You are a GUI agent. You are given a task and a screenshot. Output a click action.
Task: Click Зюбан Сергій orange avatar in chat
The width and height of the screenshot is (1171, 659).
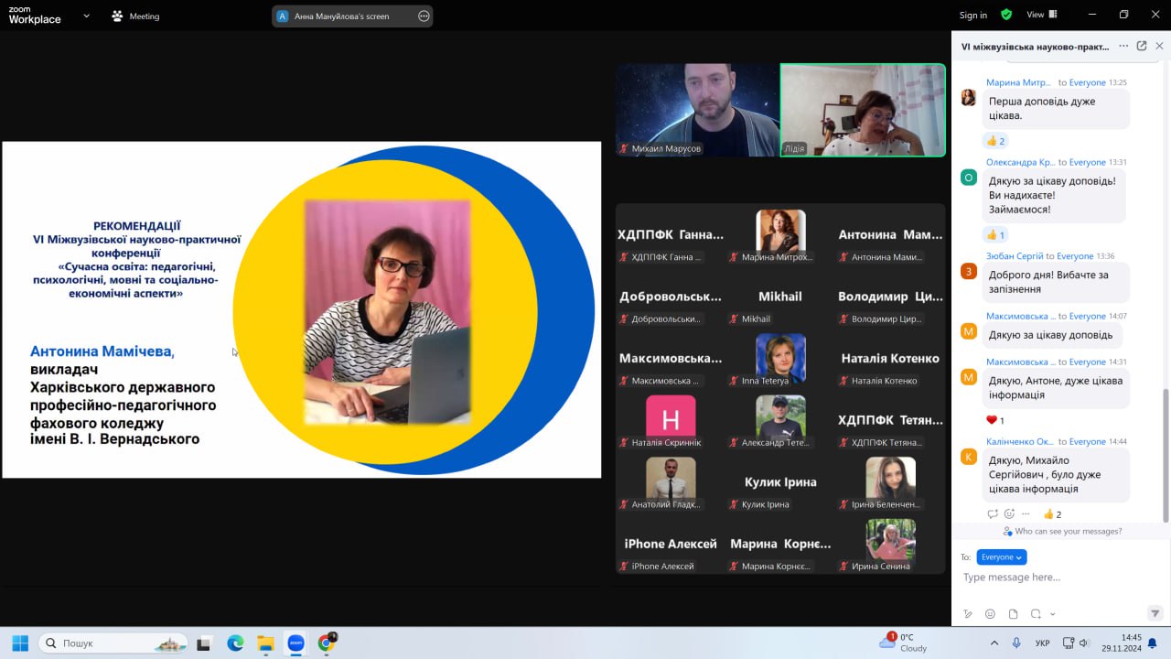tap(969, 271)
